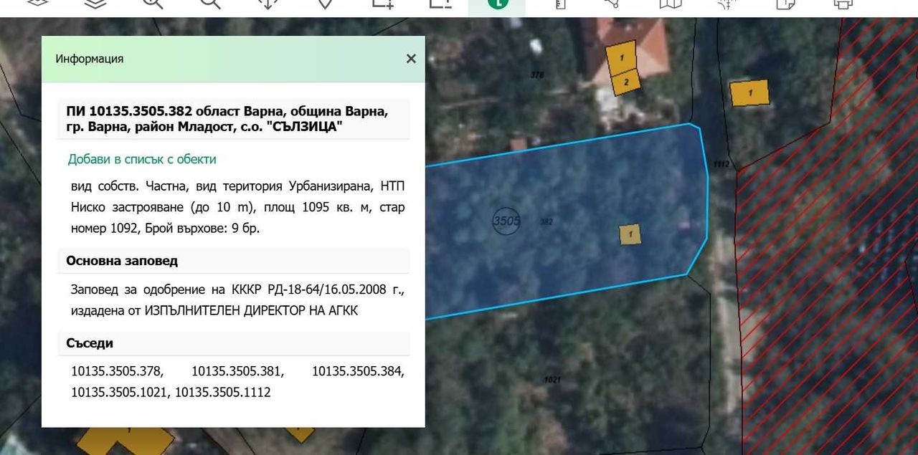Click building 1 directly above building 2
The height and width of the screenshot is (455, 918).
622,58
